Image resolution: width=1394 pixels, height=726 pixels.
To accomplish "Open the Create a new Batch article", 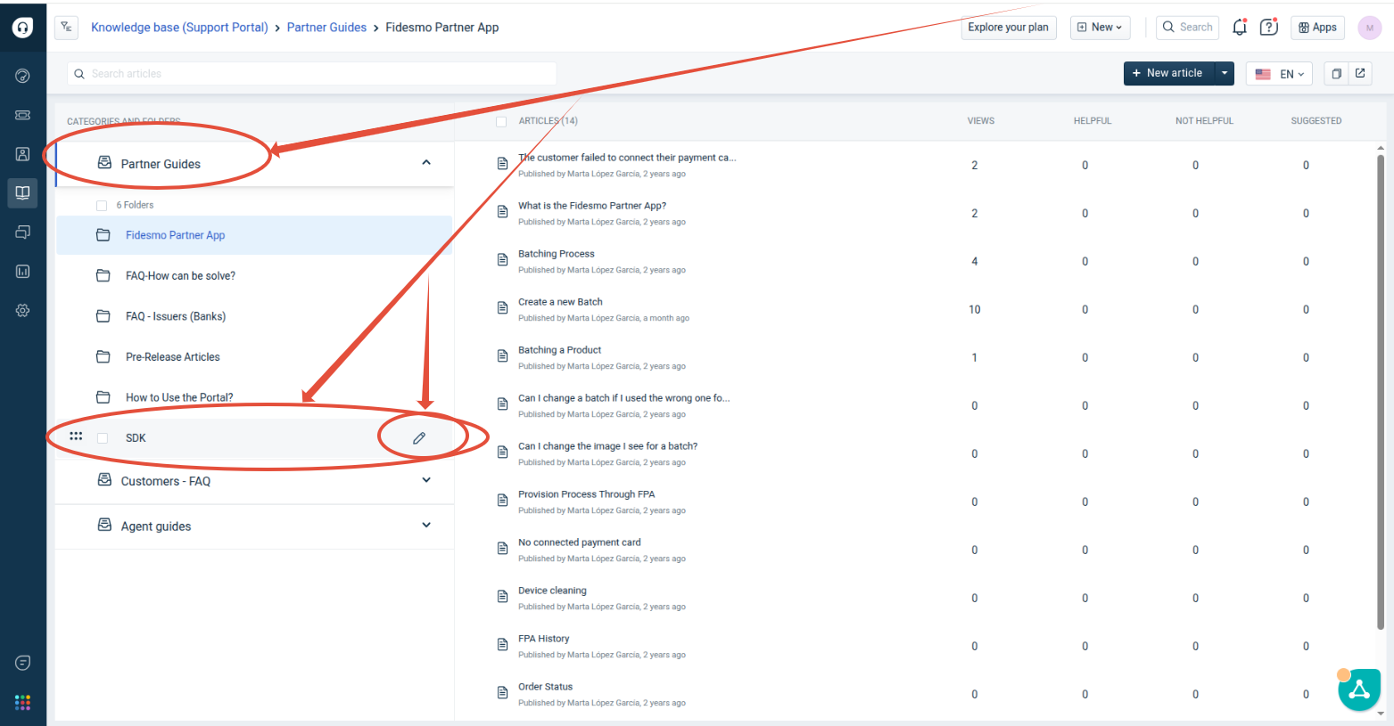I will [560, 302].
